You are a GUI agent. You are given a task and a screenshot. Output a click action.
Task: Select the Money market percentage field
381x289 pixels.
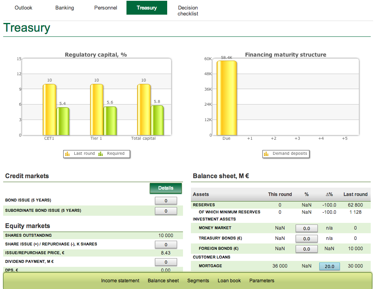tap(306, 228)
